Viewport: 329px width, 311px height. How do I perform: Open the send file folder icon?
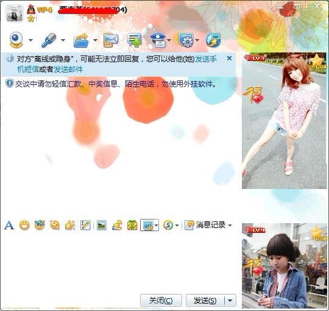[x=81, y=40]
